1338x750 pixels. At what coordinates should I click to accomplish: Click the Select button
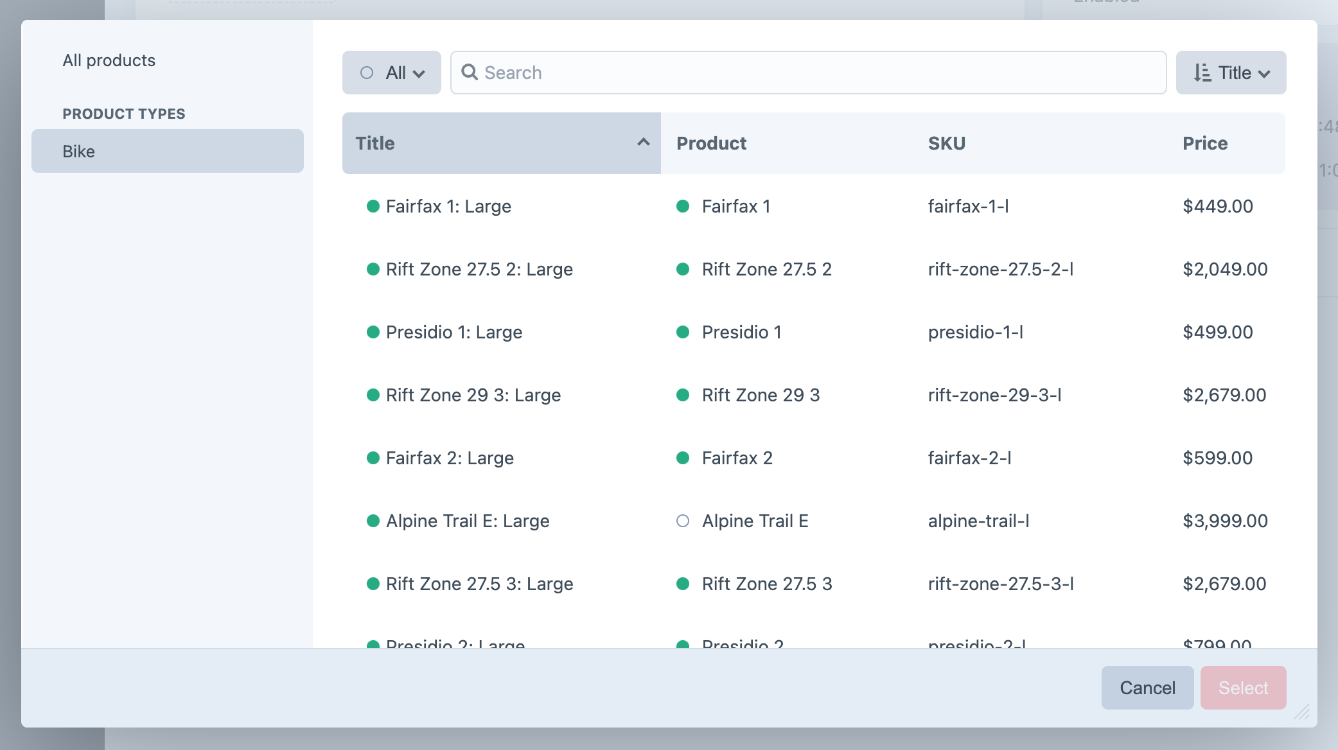(x=1243, y=687)
